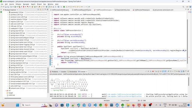
Task: Toggle Link with Editor in the Package Explorer
Action: (x=40, y=10)
